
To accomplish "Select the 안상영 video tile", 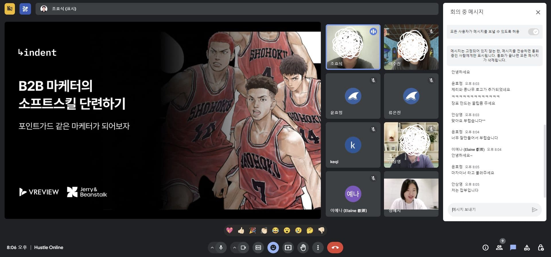I will (411, 145).
